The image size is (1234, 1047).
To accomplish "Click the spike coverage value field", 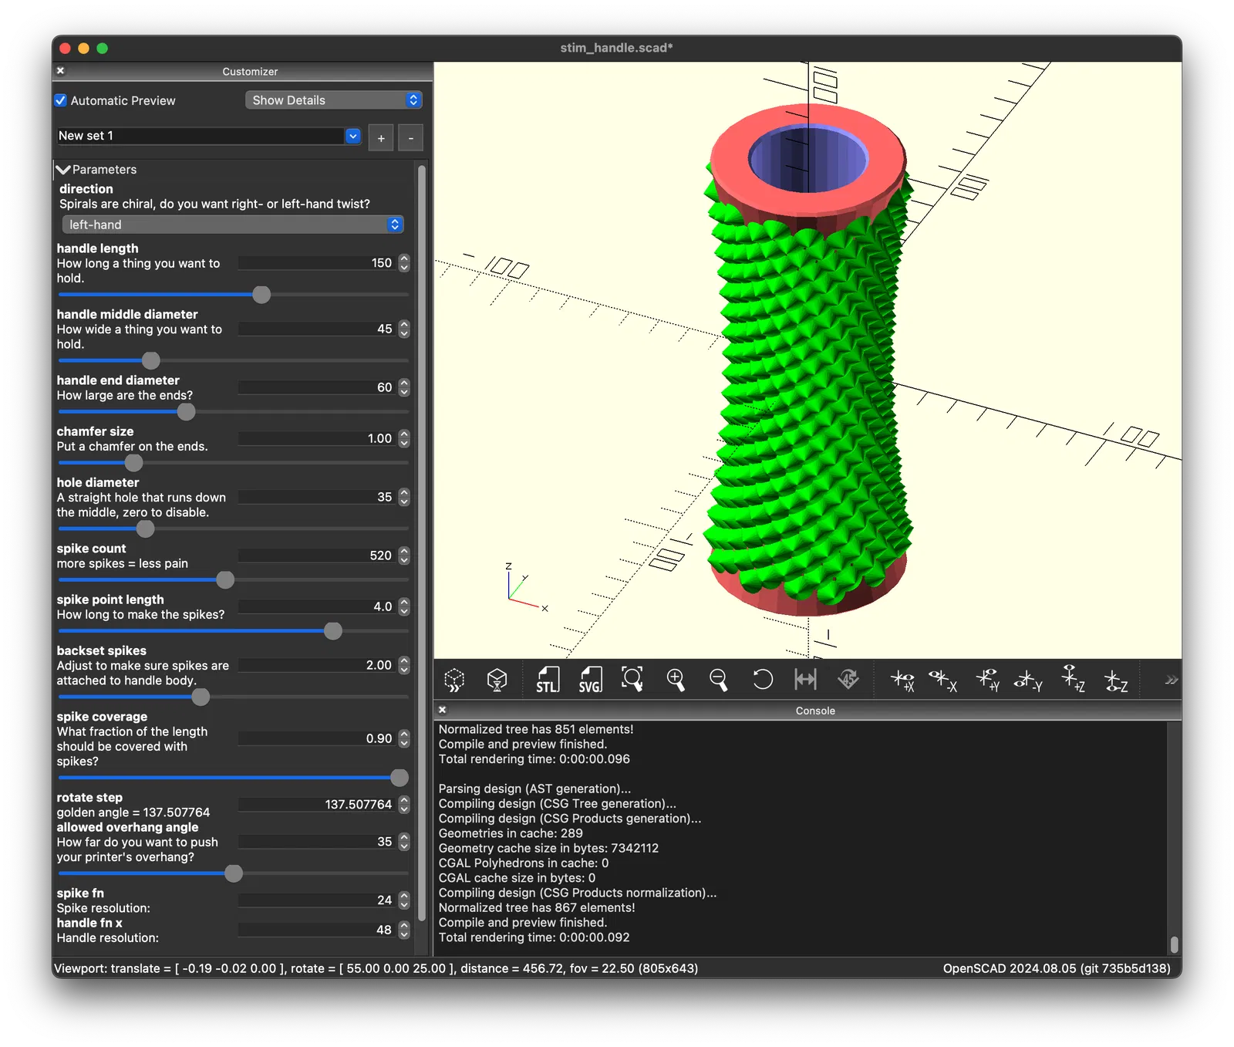I will (x=317, y=738).
